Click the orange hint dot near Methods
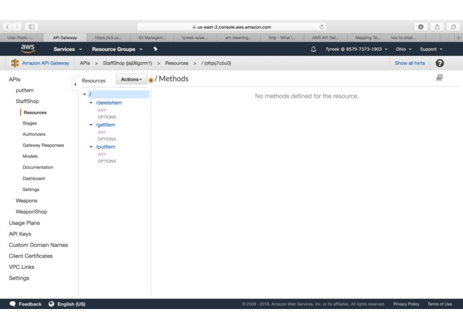This screenshot has height=329, width=463. (x=151, y=81)
